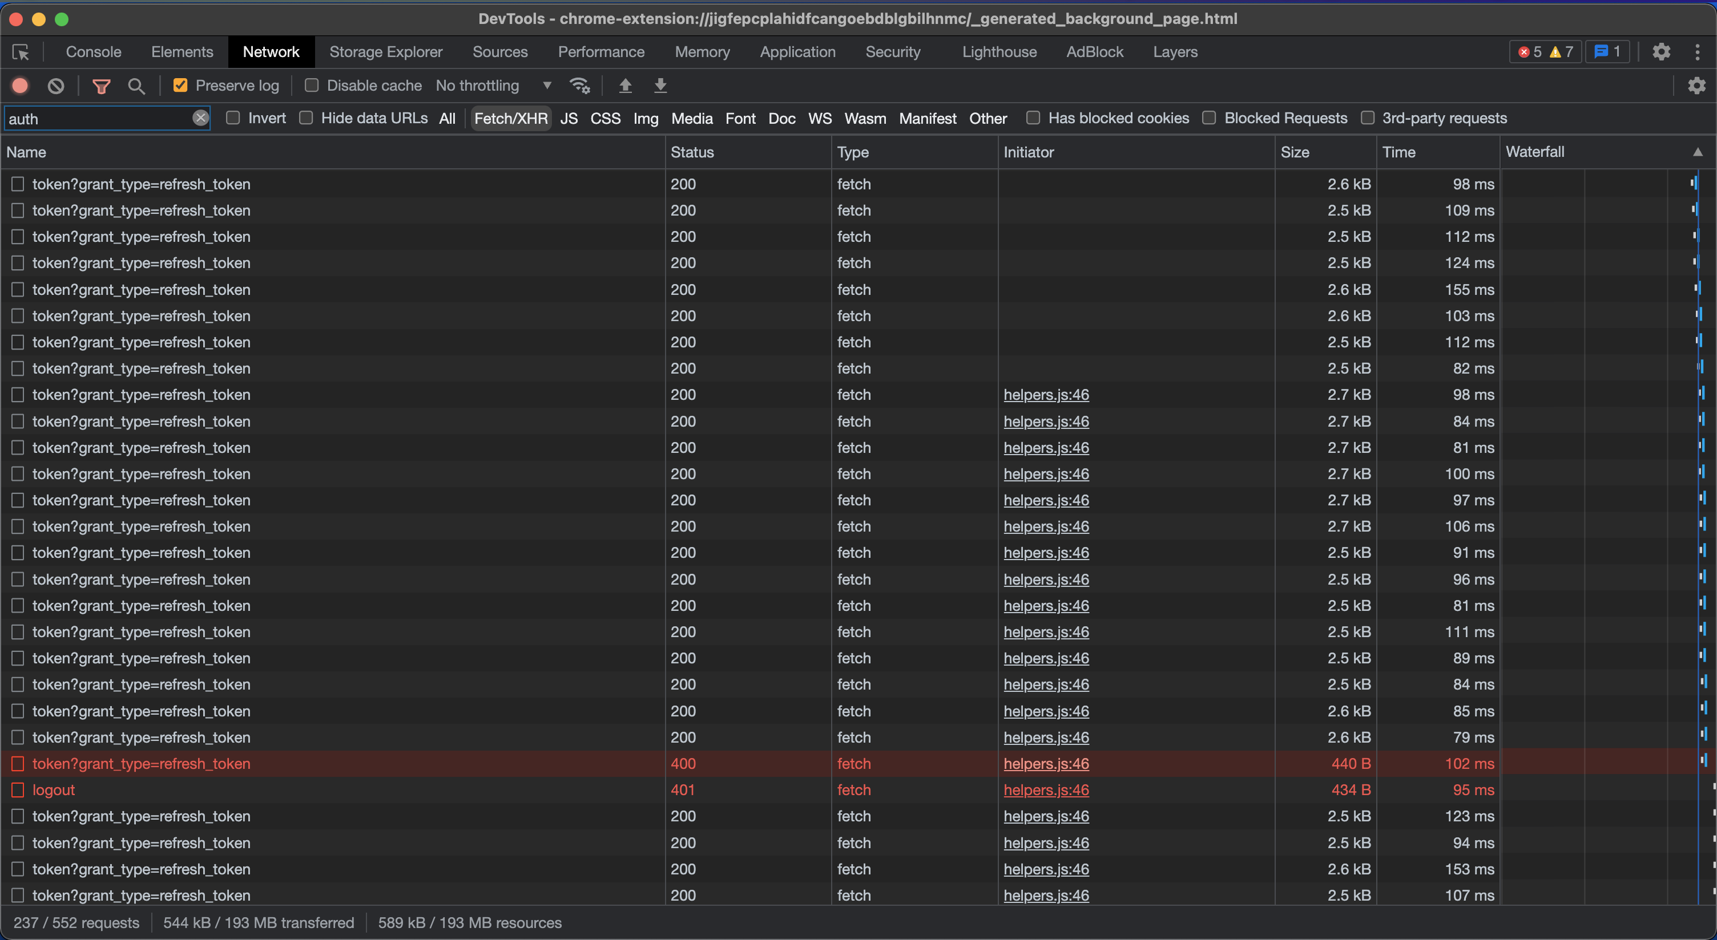Viewport: 1717px width, 940px height.
Task: Open the Application tab
Action: [x=797, y=52]
